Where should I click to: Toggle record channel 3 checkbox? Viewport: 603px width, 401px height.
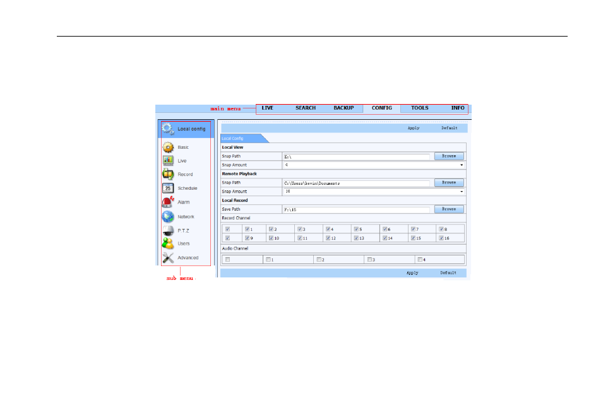tap(299, 229)
